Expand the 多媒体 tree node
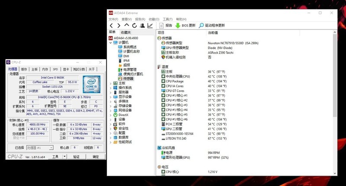This screenshot has width=346, height=186. [111, 101]
